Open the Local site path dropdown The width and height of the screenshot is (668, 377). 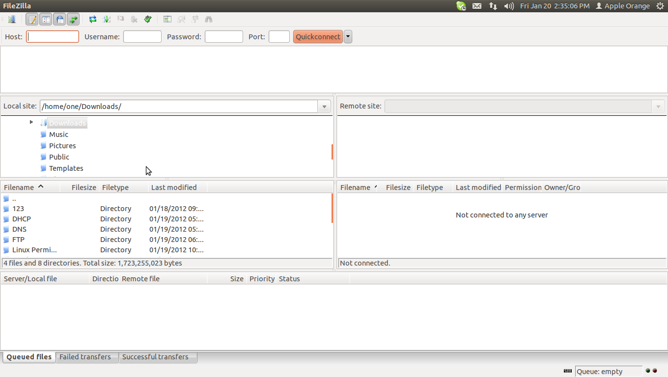(324, 106)
